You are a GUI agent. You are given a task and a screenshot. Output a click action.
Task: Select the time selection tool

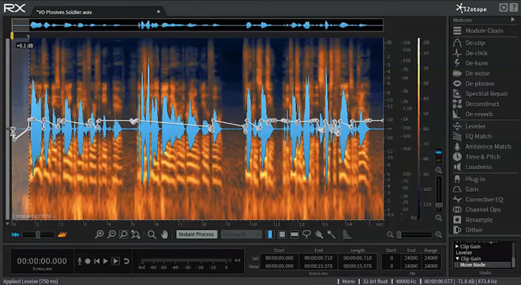coord(270,234)
